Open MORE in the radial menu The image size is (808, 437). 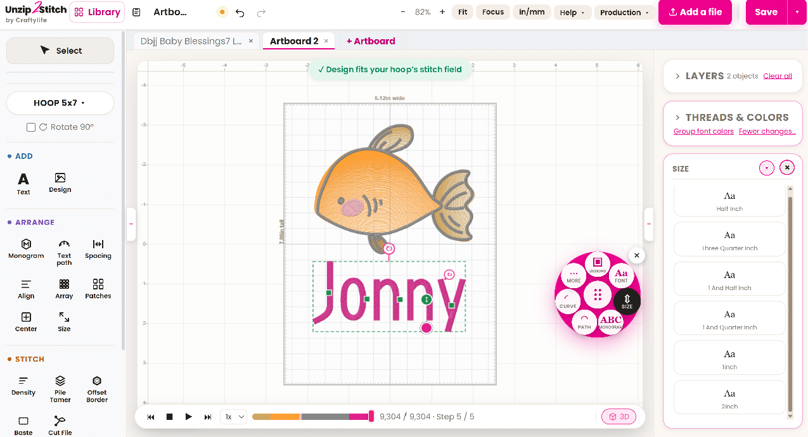tap(574, 276)
